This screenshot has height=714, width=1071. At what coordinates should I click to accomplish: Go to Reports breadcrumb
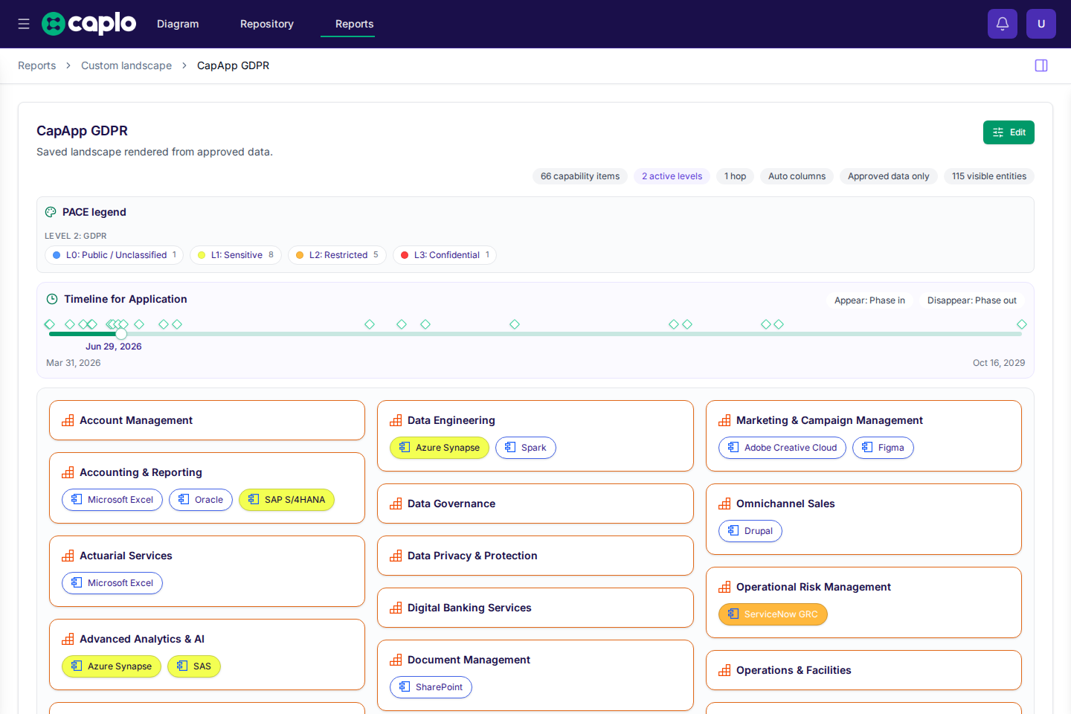coord(36,65)
